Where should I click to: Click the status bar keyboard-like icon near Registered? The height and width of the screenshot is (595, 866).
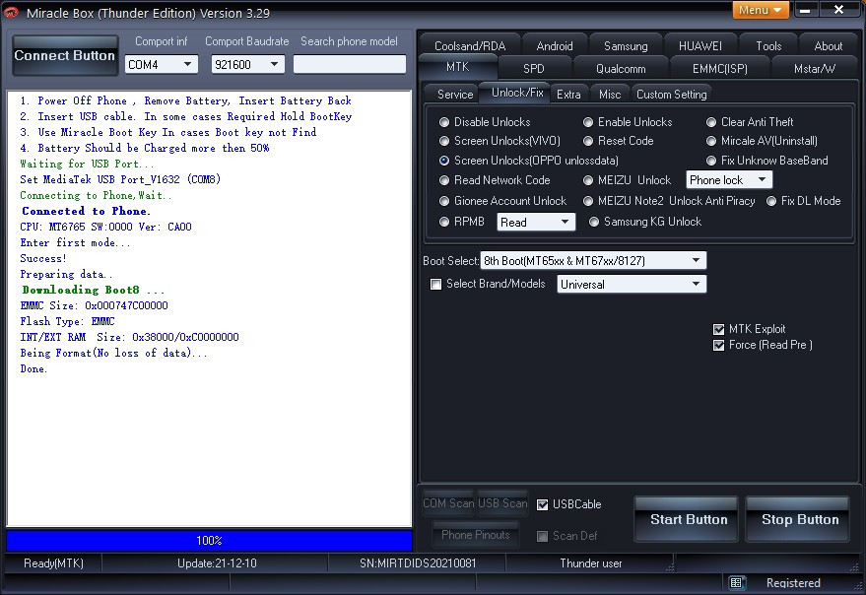click(x=736, y=582)
